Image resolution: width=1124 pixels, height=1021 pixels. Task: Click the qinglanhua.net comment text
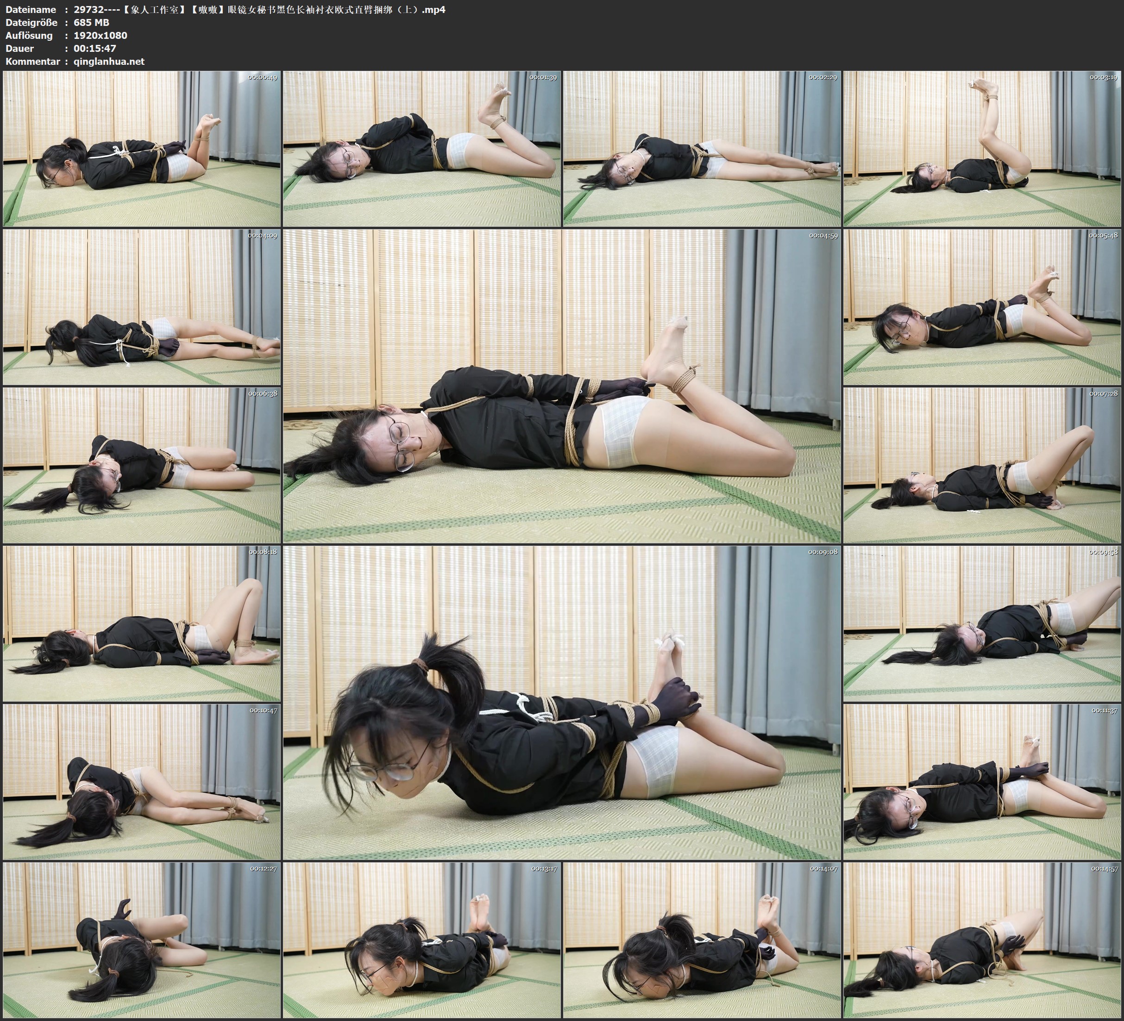[x=109, y=61]
